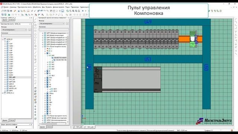
Task: Collapse the ПУ1 (Пульт входного поста) node
Action: point(43,47)
